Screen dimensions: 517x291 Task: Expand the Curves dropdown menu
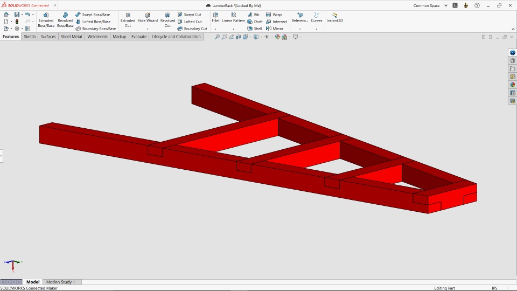[317, 29]
